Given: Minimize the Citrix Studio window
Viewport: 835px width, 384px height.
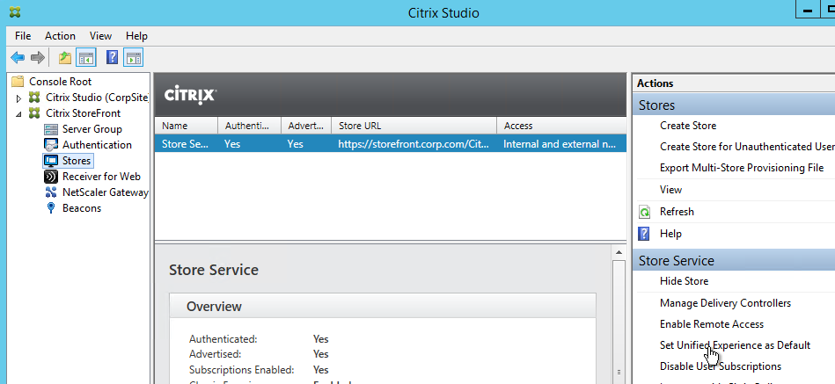Looking at the screenshot, I should coord(809,11).
